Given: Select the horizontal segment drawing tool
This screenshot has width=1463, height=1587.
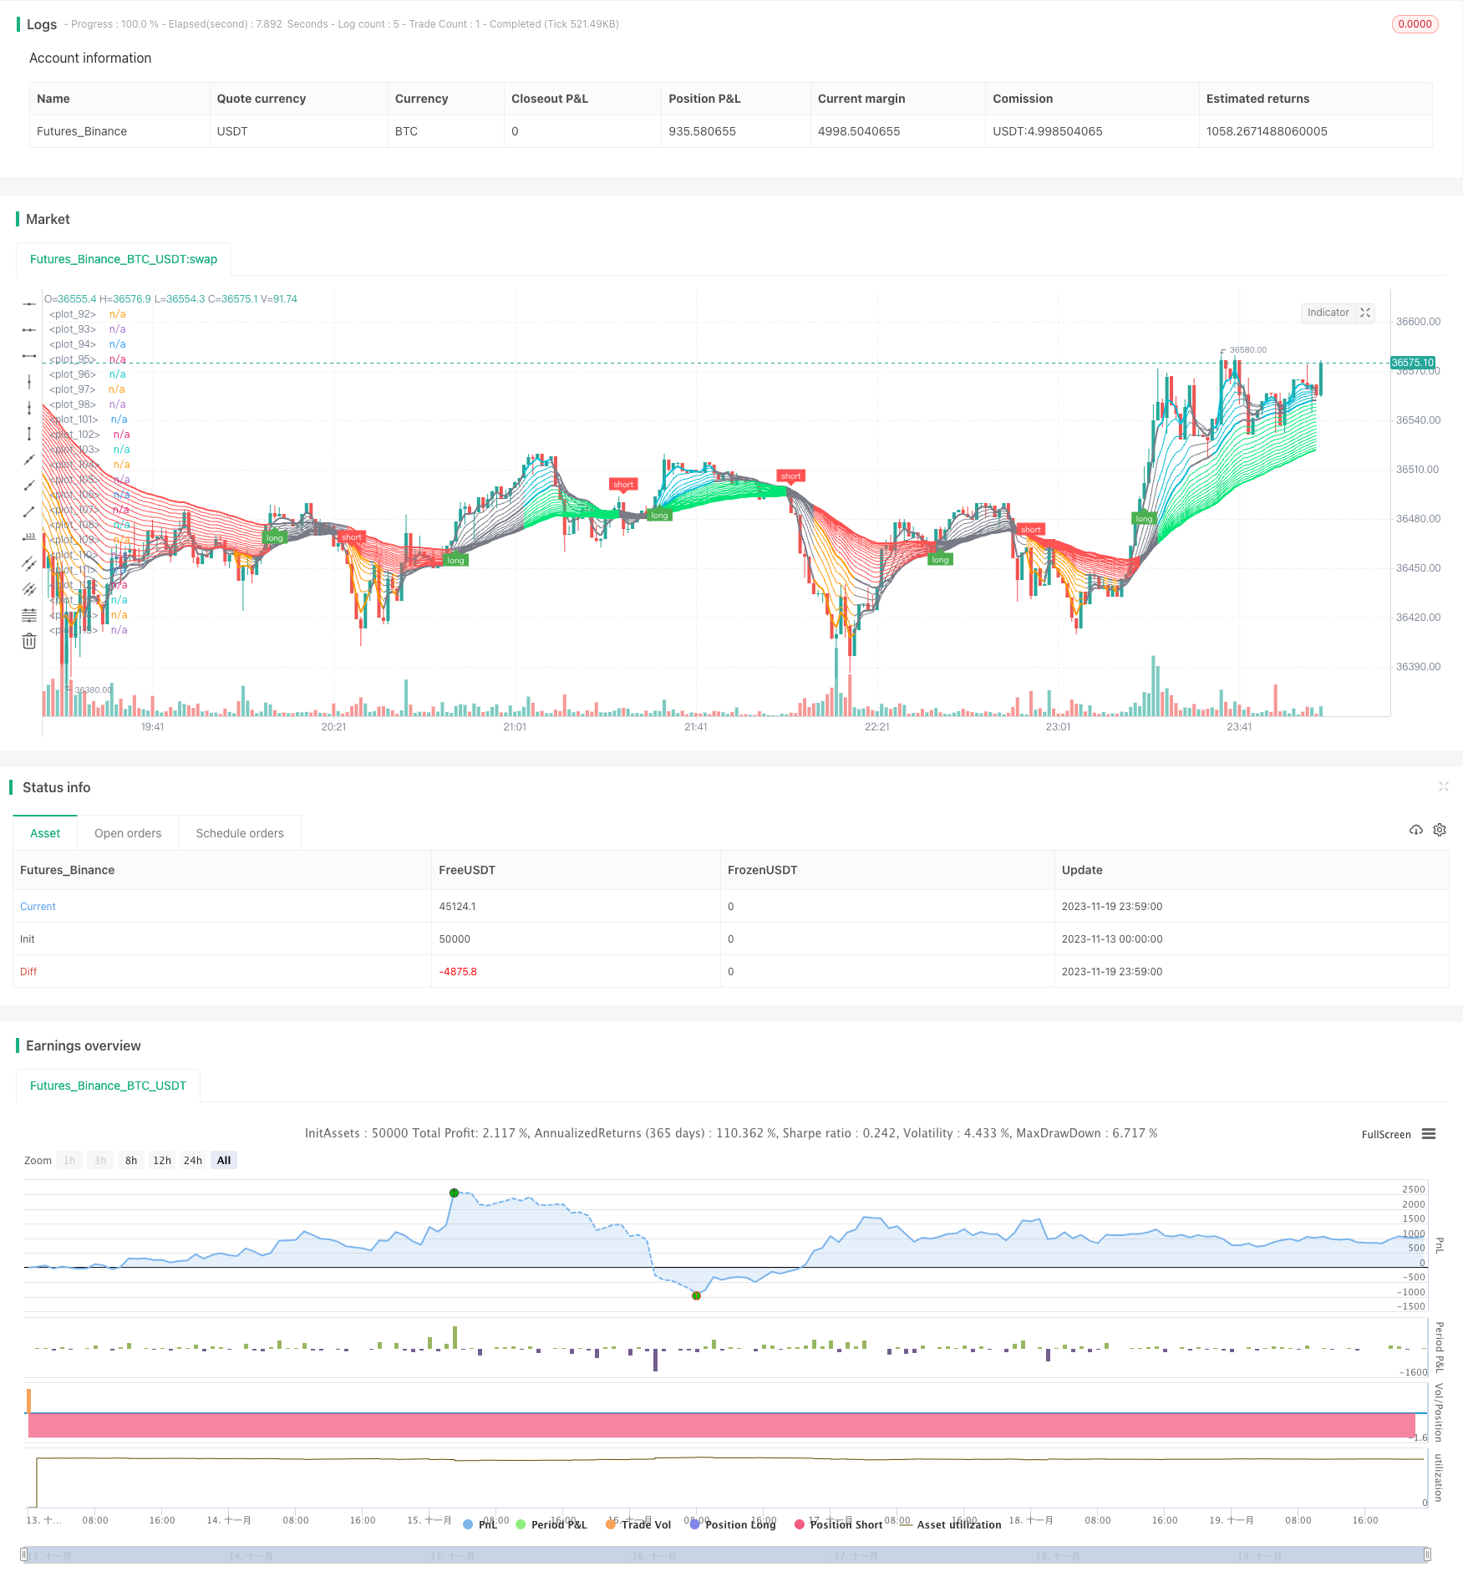Looking at the screenshot, I should click(29, 356).
